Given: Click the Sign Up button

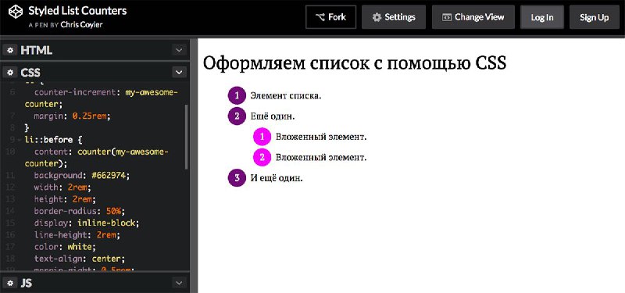Looking at the screenshot, I should point(594,17).
